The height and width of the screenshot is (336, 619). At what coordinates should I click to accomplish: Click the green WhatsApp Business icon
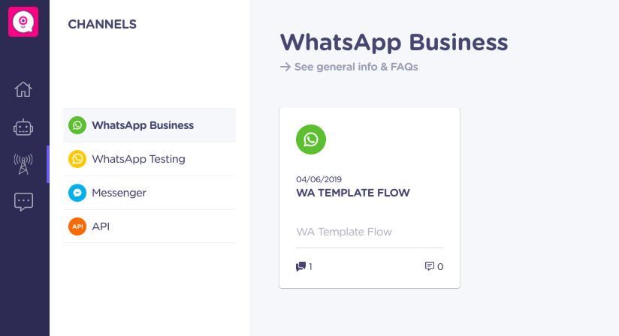point(77,125)
